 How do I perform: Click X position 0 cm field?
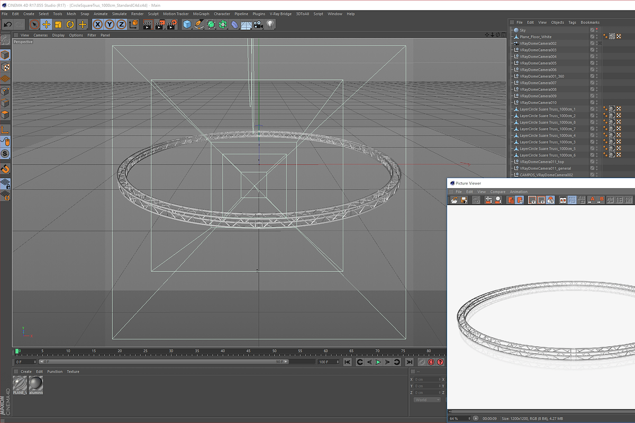[x=427, y=379]
